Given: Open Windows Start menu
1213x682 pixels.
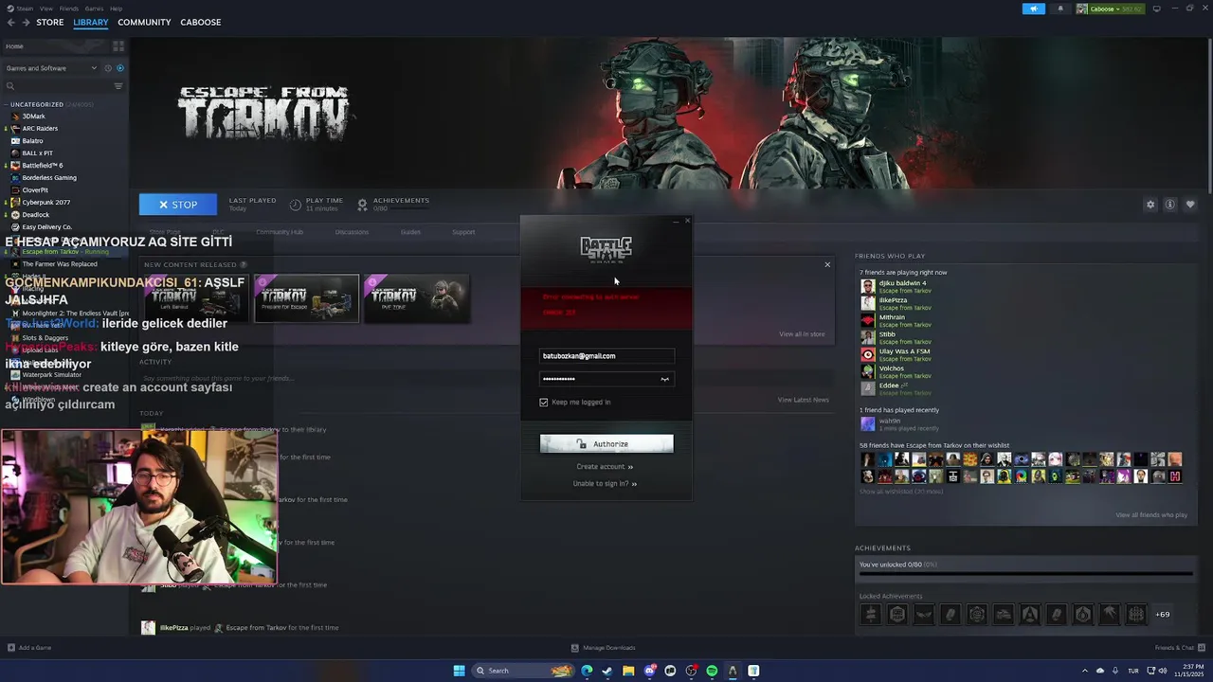Looking at the screenshot, I should click(459, 671).
